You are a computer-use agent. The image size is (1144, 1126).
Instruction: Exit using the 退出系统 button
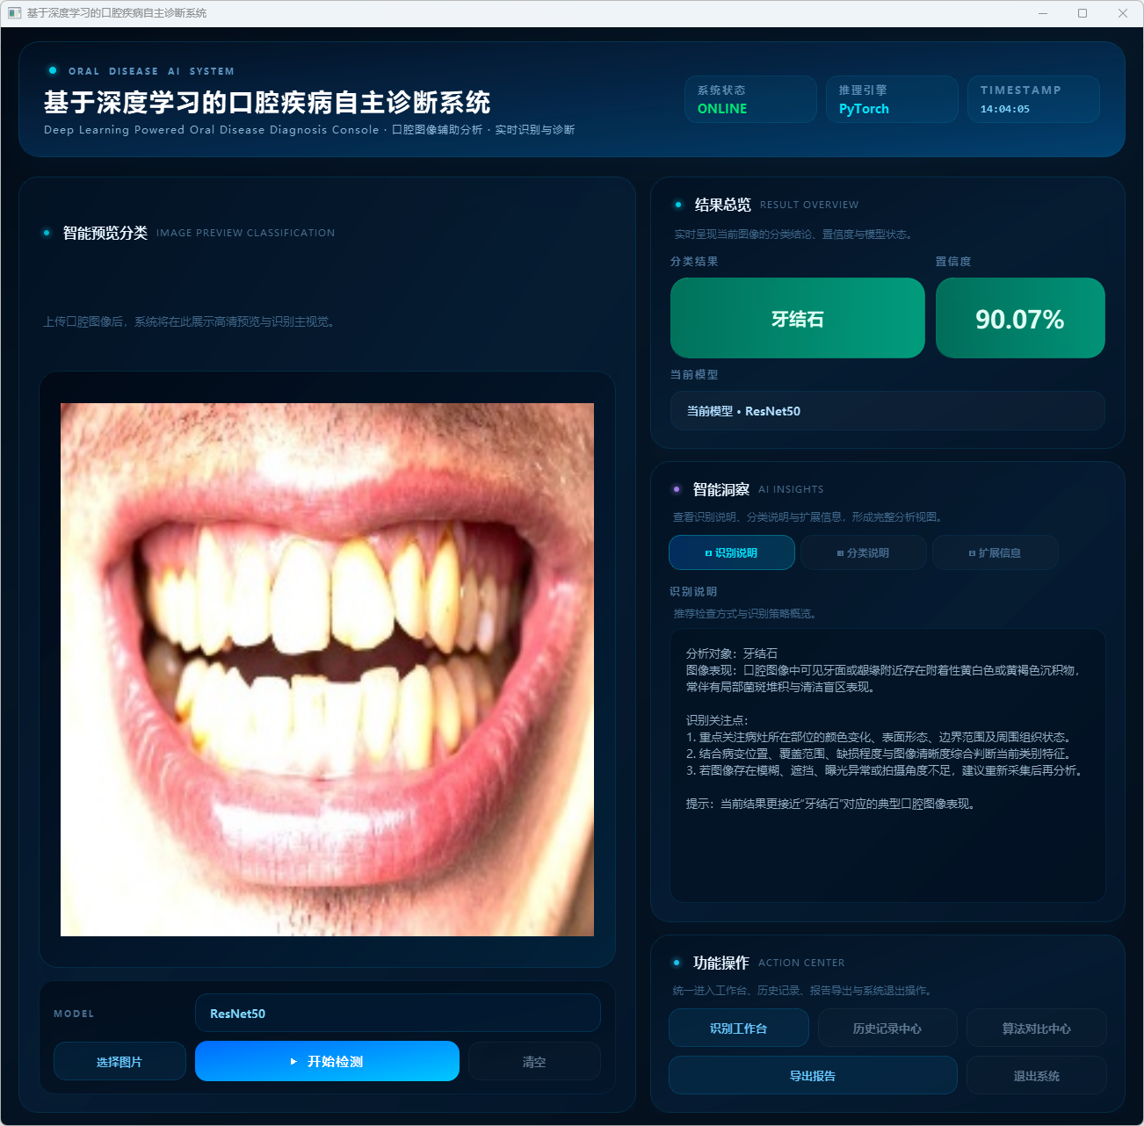[1036, 1076]
